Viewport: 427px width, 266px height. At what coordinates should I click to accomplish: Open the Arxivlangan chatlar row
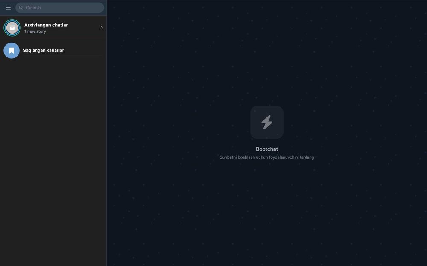[53, 28]
